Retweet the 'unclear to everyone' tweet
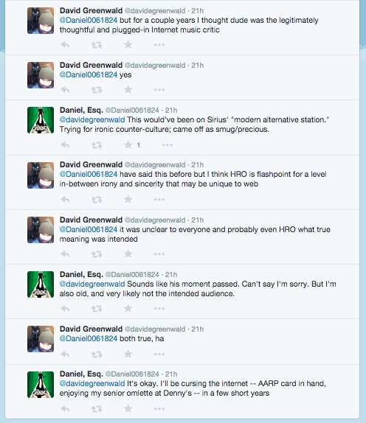This screenshot has height=423, width=366. 97,254
